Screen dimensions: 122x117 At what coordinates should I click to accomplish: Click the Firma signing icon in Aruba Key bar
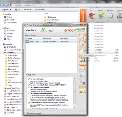[92, 16]
